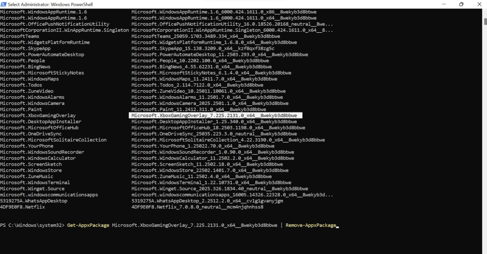Click WindowsTerminal_1.22.10731.0_x64 entry
487x254 pixels.
(x=211, y=183)
